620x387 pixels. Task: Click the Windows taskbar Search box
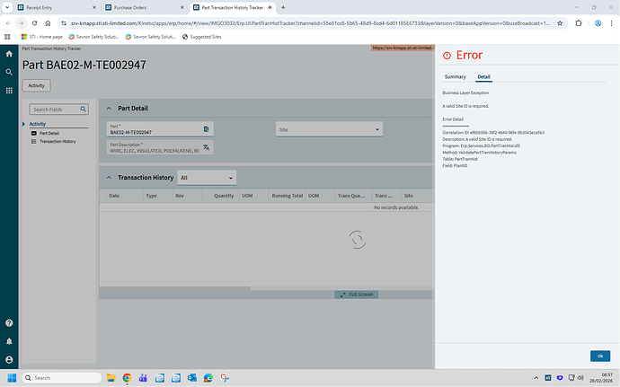(x=62, y=378)
